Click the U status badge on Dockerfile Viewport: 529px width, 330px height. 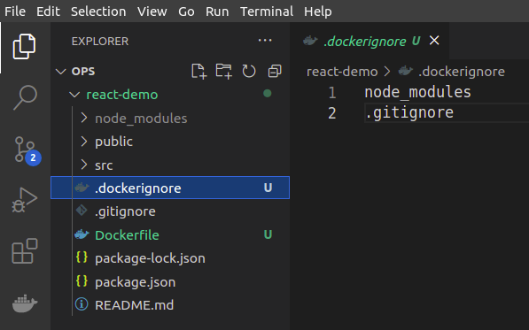[268, 234]
